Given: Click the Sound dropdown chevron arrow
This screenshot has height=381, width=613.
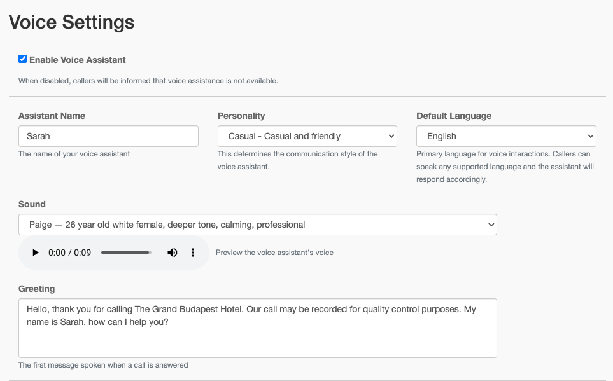Looking at the screenshot, I should click(490, 225).
